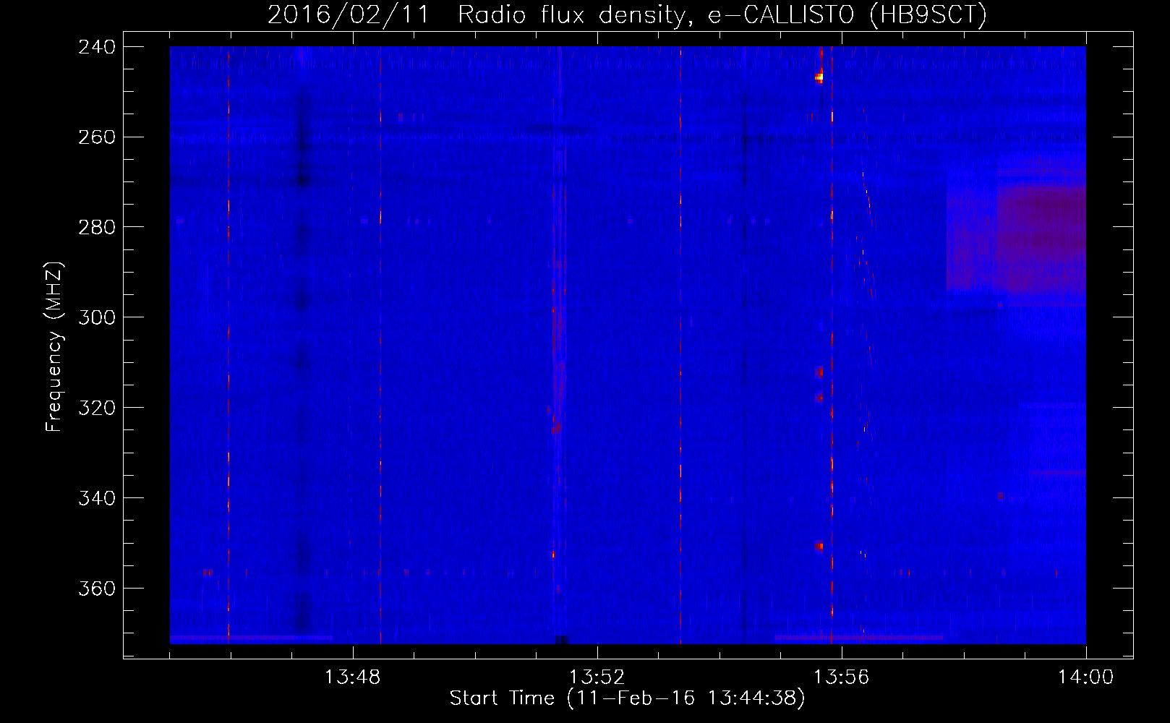Image resolution: width=1170 pixels, height=723 pixels.
Task: Click the 360 frequency tick label
Action: pos(97,589)
